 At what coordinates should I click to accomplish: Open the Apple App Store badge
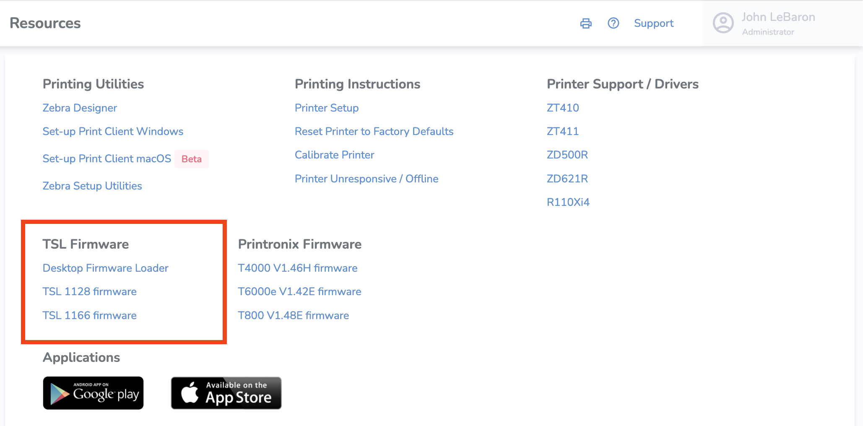(x=226, y=393)
